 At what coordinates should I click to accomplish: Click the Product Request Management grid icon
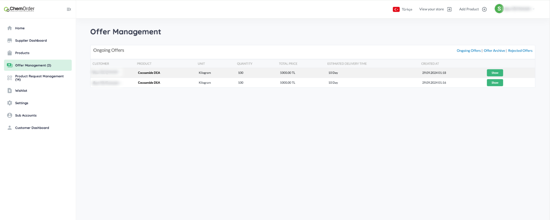[x=10, y=78]
